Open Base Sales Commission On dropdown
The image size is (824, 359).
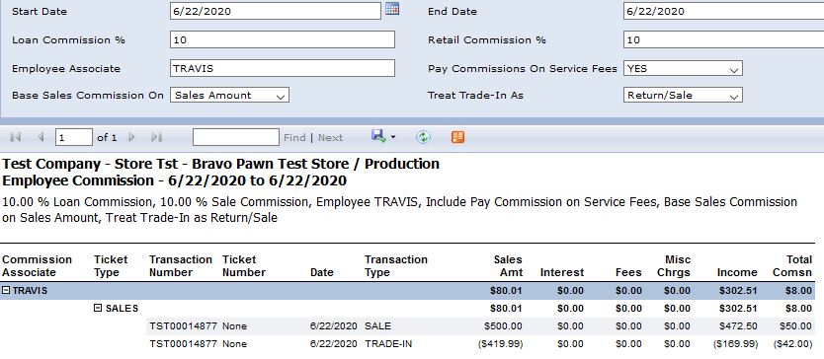[229, 95]
